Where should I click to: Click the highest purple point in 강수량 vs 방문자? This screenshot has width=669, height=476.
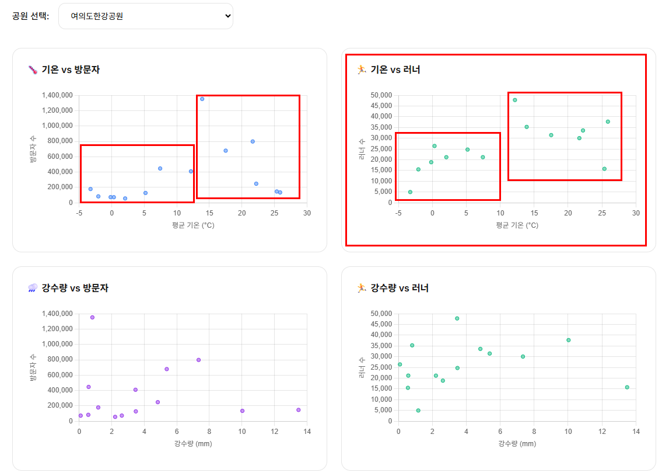pos(92,318)
